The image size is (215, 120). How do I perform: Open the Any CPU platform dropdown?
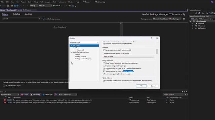coord(45,6)
